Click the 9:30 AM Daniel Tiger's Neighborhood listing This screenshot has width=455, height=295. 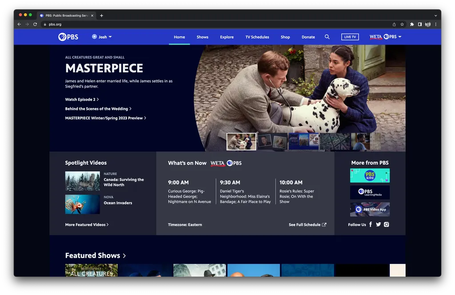pos(245,192)
